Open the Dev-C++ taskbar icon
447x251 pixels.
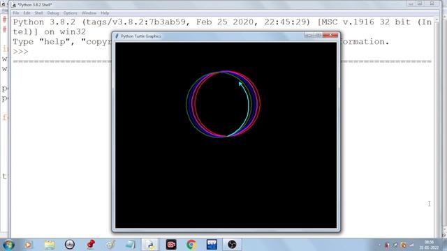(212, 245)
